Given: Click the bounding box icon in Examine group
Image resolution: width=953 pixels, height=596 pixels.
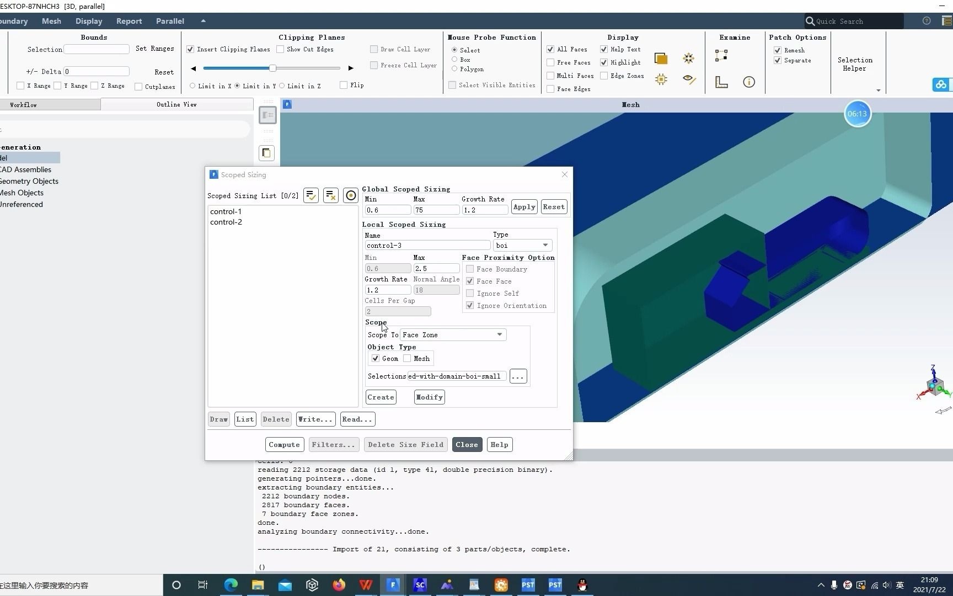Looking at the screenshot, I should pos(721,56).
